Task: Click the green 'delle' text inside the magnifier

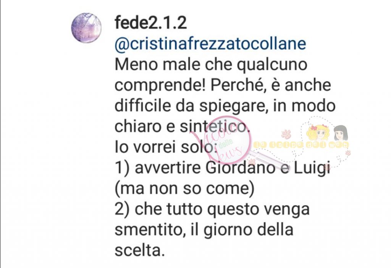Action: [225, 144]
